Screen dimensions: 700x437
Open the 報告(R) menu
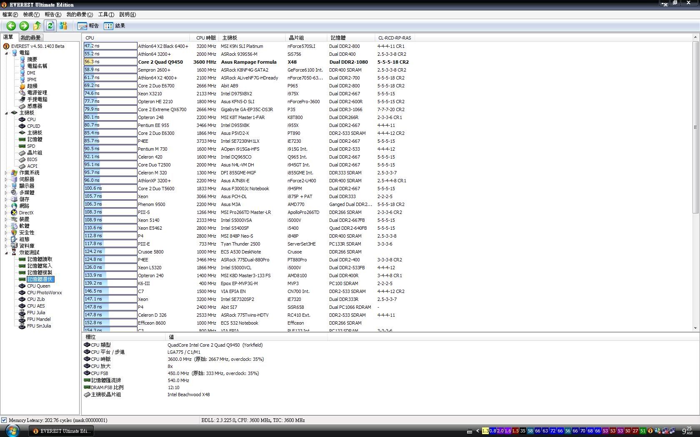pos(53,15)
